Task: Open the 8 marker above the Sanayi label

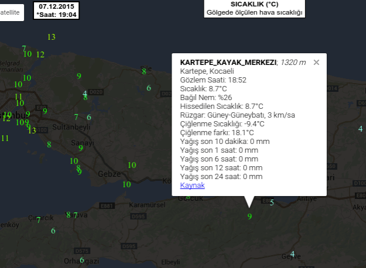Action: click(x=49, y=145)
